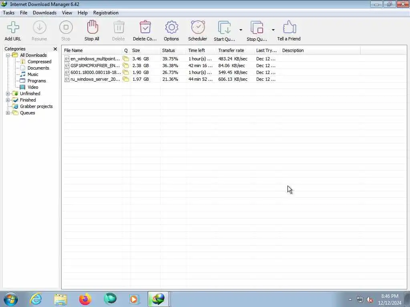The width and height of the screenshot is (410, 307).
Task: Sort by Transfer rate column header
Action: [x=235, y=50]
